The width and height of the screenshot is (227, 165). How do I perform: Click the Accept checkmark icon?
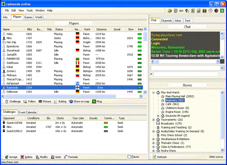[x=6, y=157]
